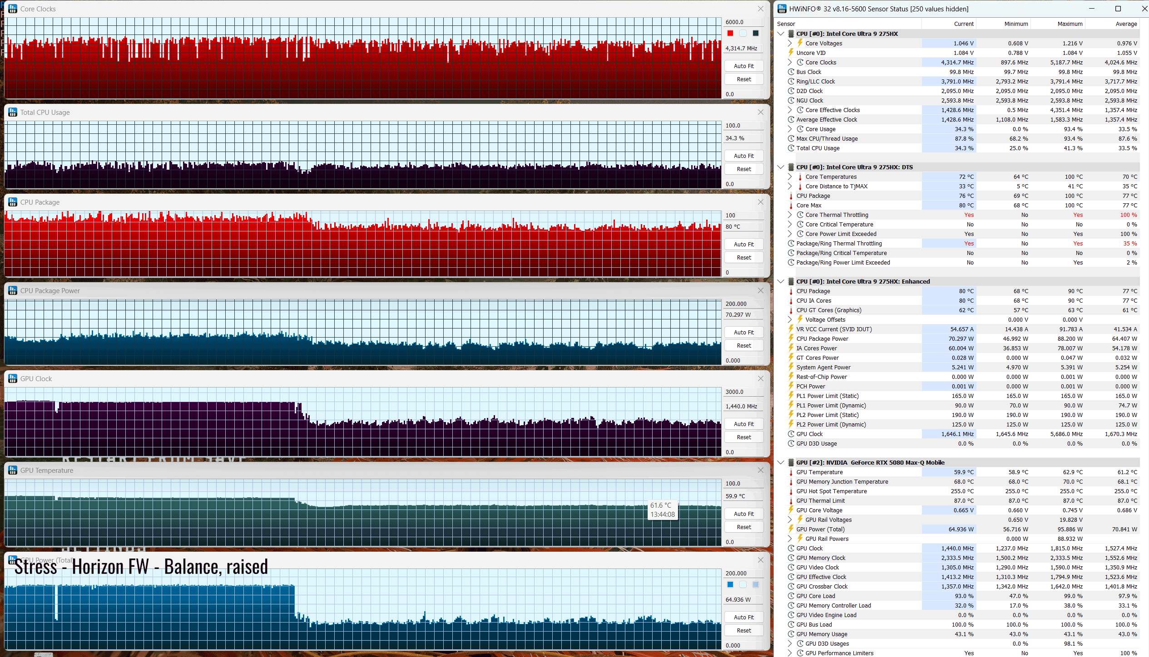
Task: Pick red color swatch in Core Clocks graph
Action: point(730,33)
